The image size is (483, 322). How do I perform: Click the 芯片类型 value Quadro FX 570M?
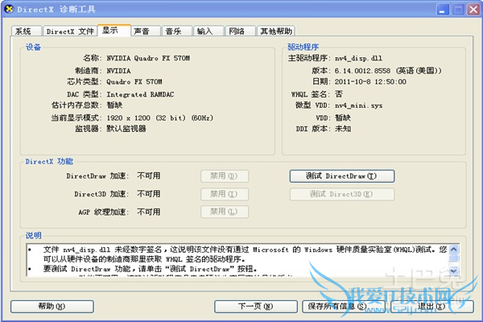(x=134, y=82)
